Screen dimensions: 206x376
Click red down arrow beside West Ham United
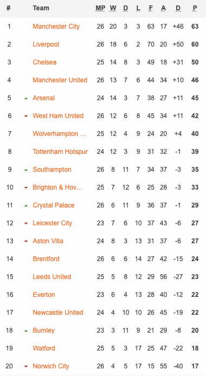(26, 116)
